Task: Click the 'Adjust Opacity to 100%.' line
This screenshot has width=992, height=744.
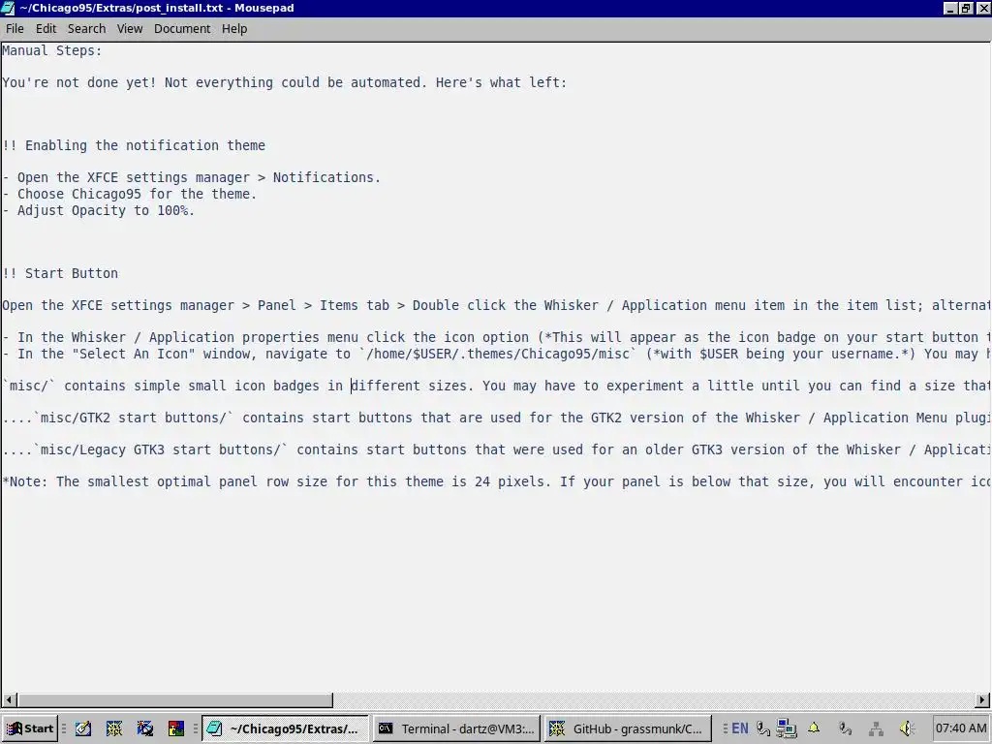Action: coord(99,210)
